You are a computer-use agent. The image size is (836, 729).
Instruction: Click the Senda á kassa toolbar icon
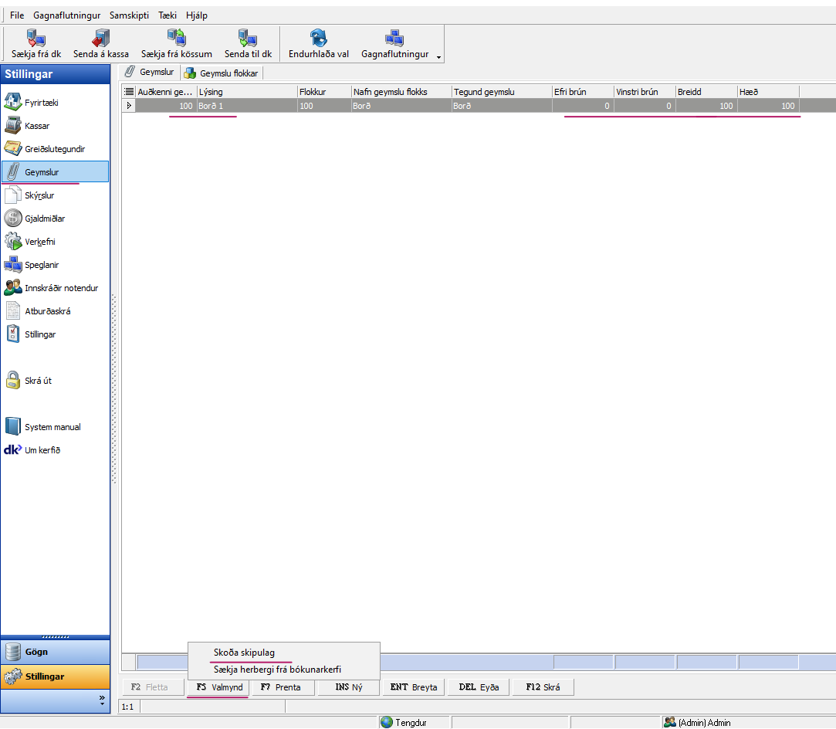[100, 38]
